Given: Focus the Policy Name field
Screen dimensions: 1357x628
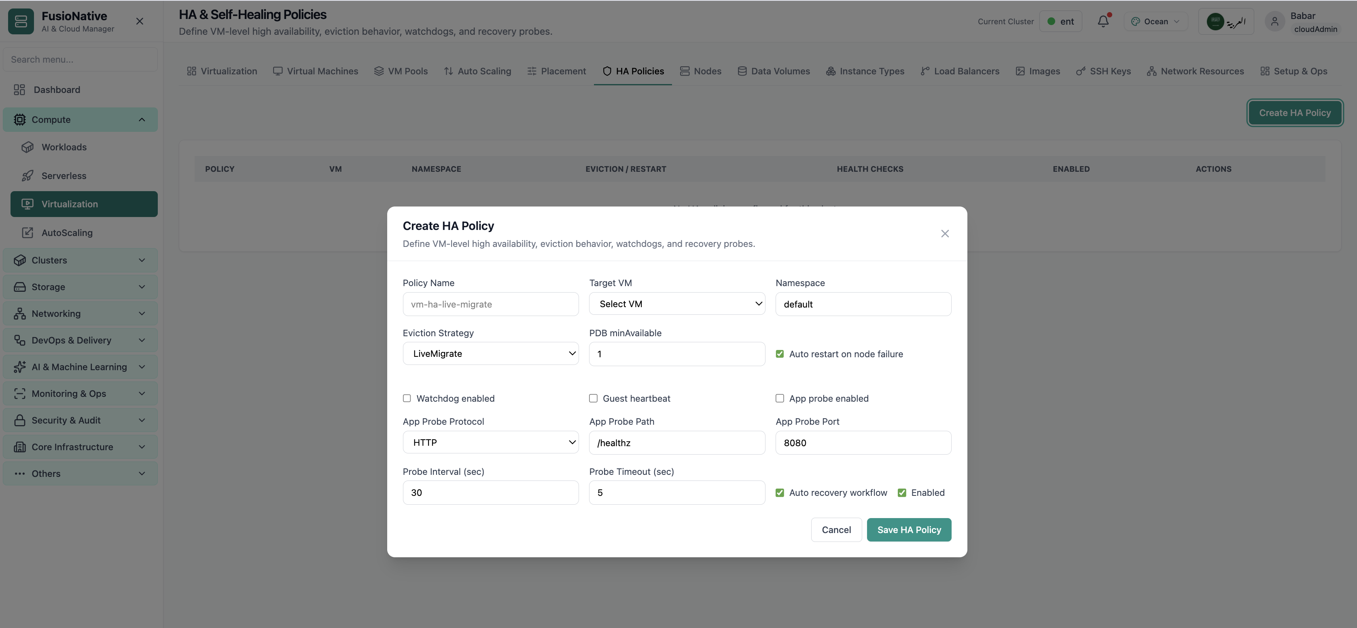Looking at the screenshot, I should 490,304.
